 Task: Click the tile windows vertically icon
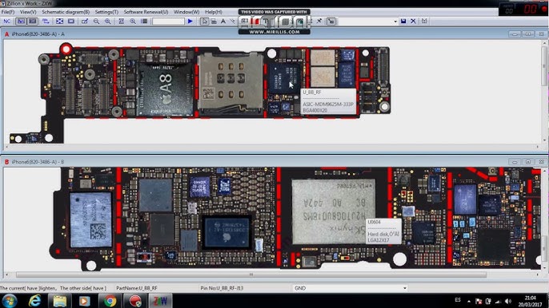click(x=121, y=22)
